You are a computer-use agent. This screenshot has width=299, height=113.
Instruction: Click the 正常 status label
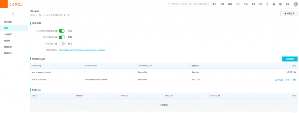click(68, 15)
